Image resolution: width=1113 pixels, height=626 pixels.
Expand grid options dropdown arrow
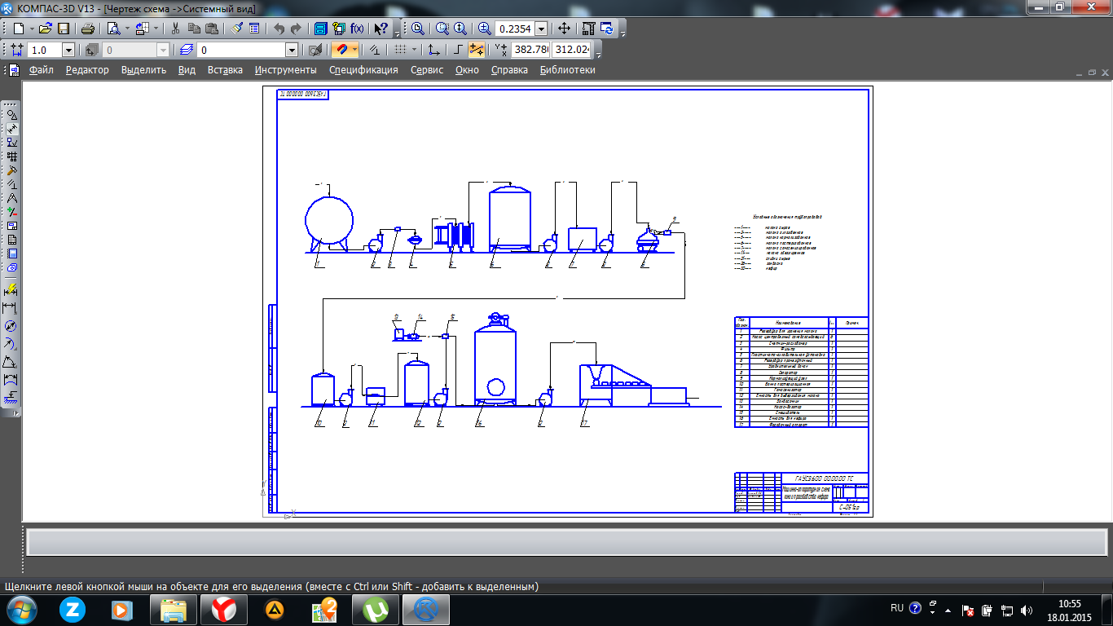(413, 50)
